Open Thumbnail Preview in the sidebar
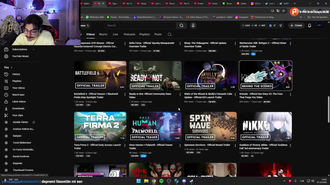The image size is (330, 185). (x=23, y=170)
